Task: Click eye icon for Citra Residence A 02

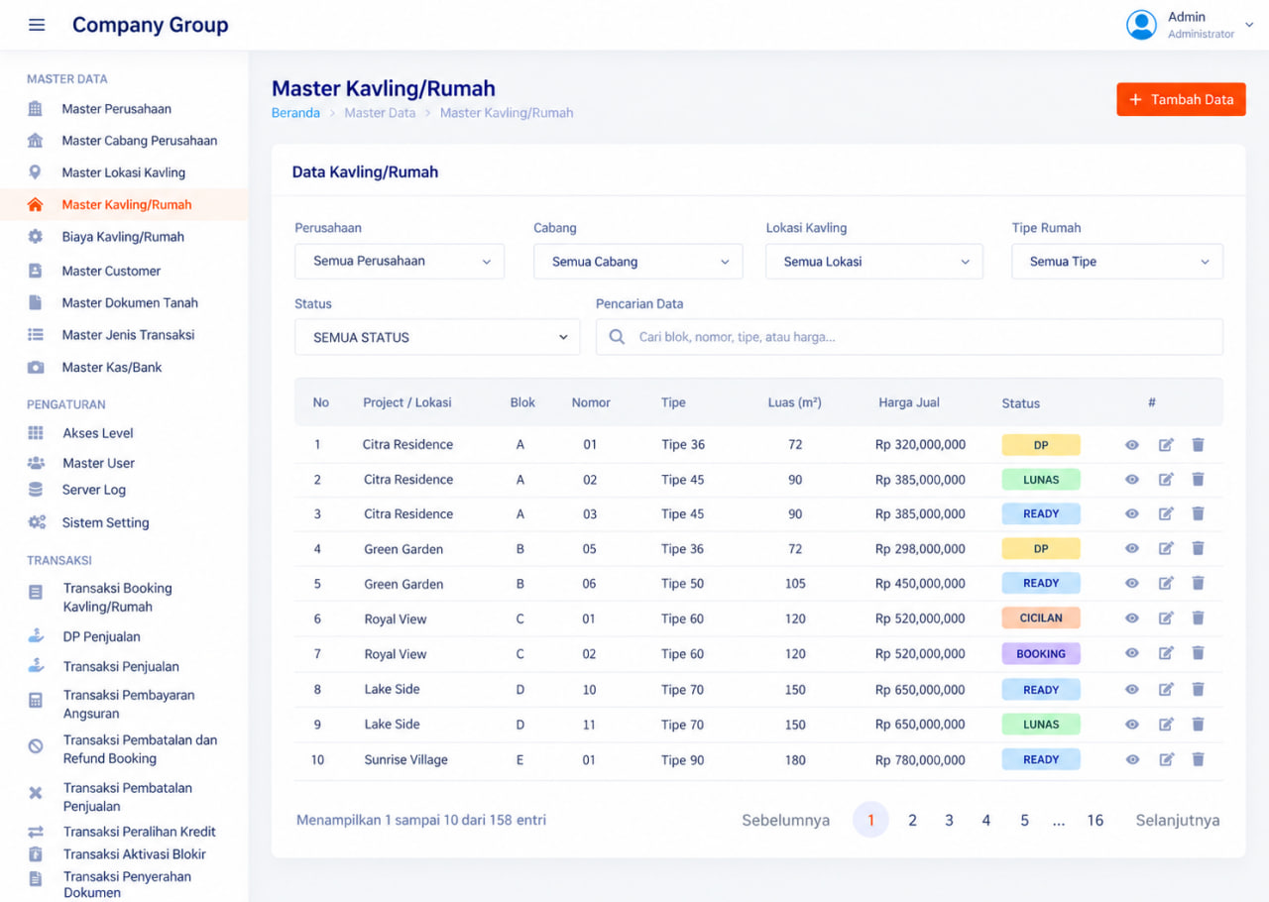Action: coord(1132,480)
